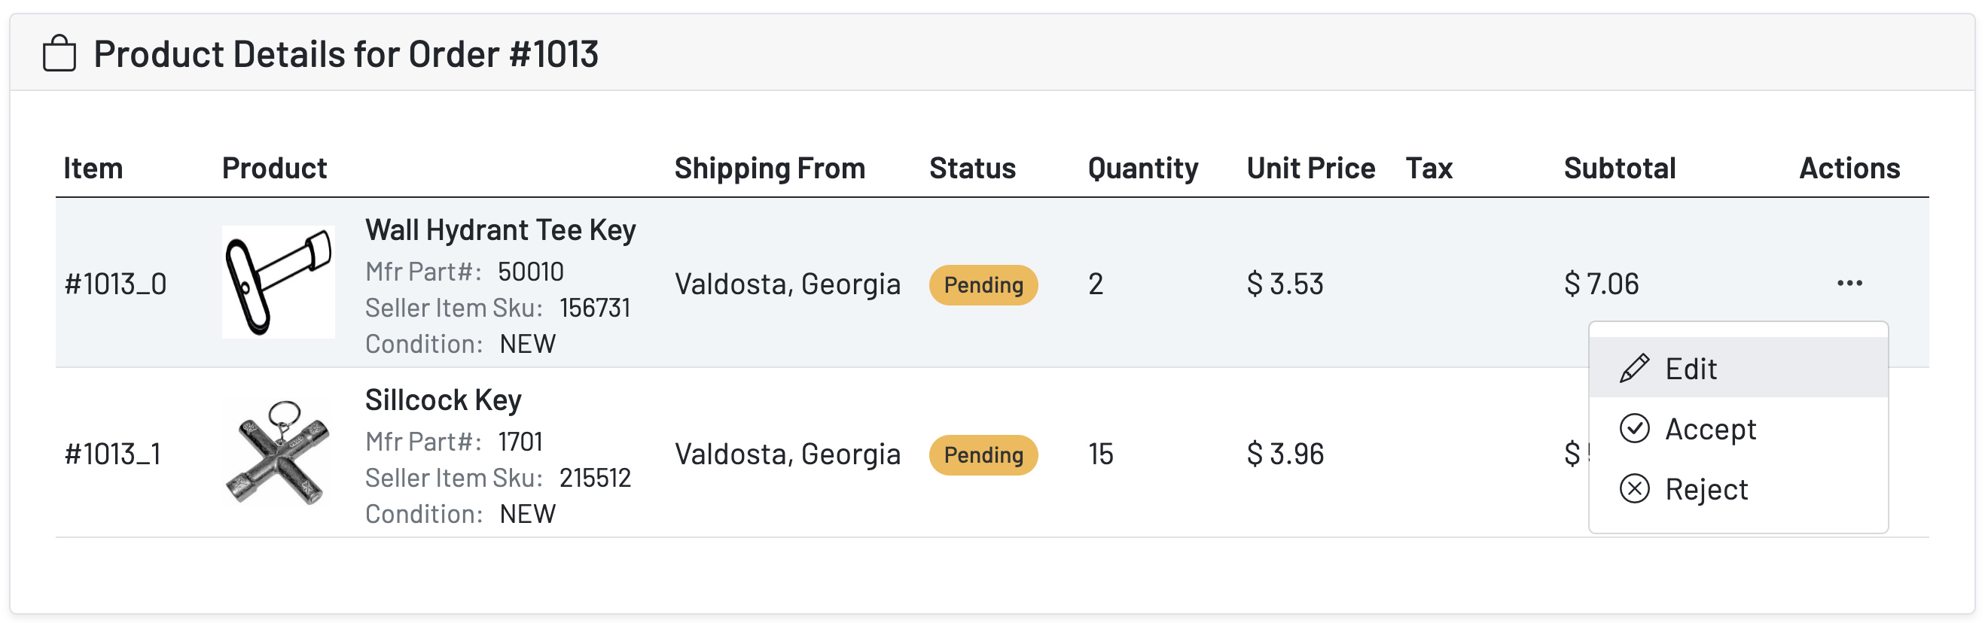Choose Edit from the actions menu

point(1691,369)
